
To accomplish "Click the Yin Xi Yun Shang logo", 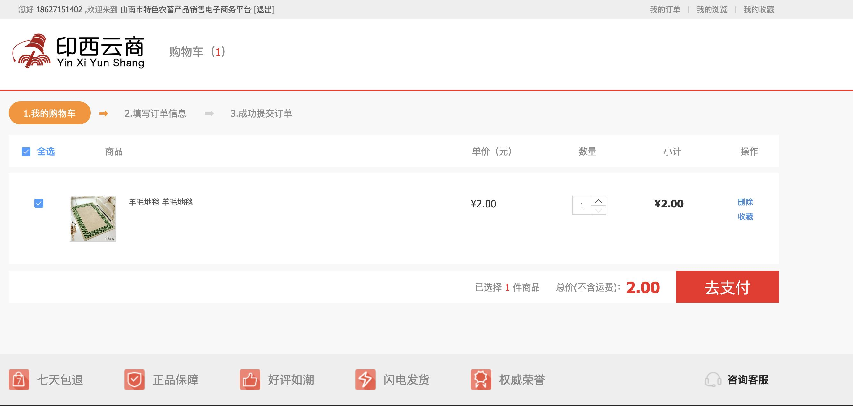I will (x=78, y=51).
